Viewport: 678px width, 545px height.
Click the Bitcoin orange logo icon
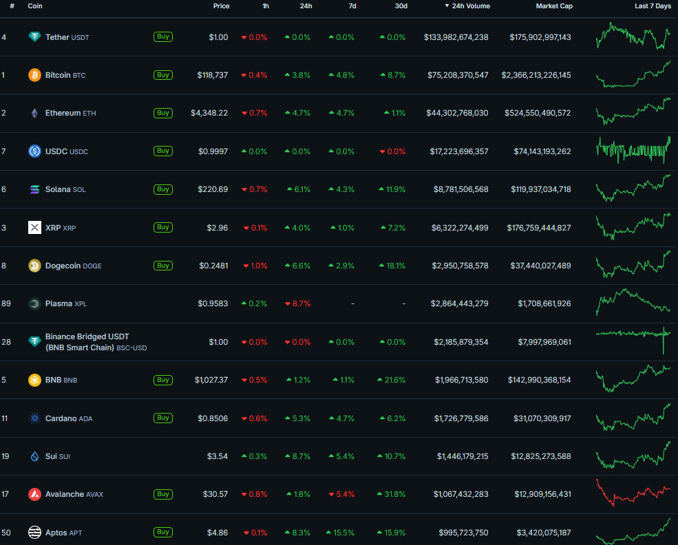(x=34, y=75)
